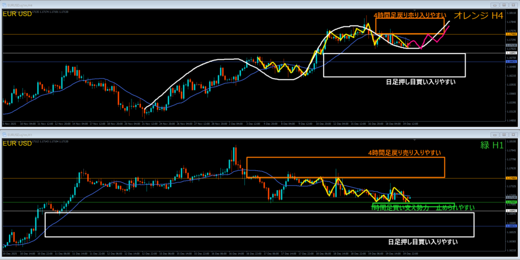Select the 'EUR USD' label in H1 chart

tap(17, 143)
